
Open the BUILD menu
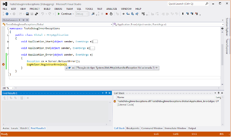point(47,9)
